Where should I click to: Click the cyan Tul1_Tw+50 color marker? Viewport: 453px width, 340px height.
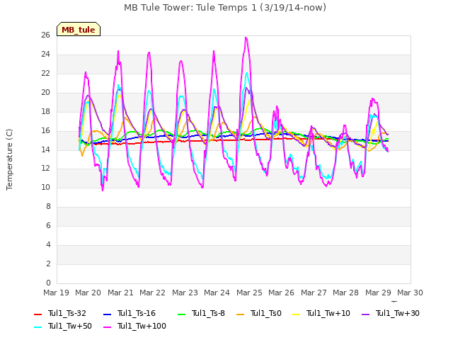point(38,327)
